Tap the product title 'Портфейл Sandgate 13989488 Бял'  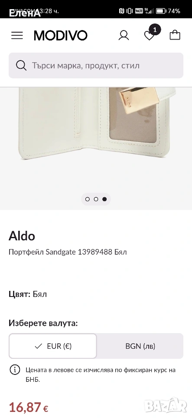[x=68, y=252]
